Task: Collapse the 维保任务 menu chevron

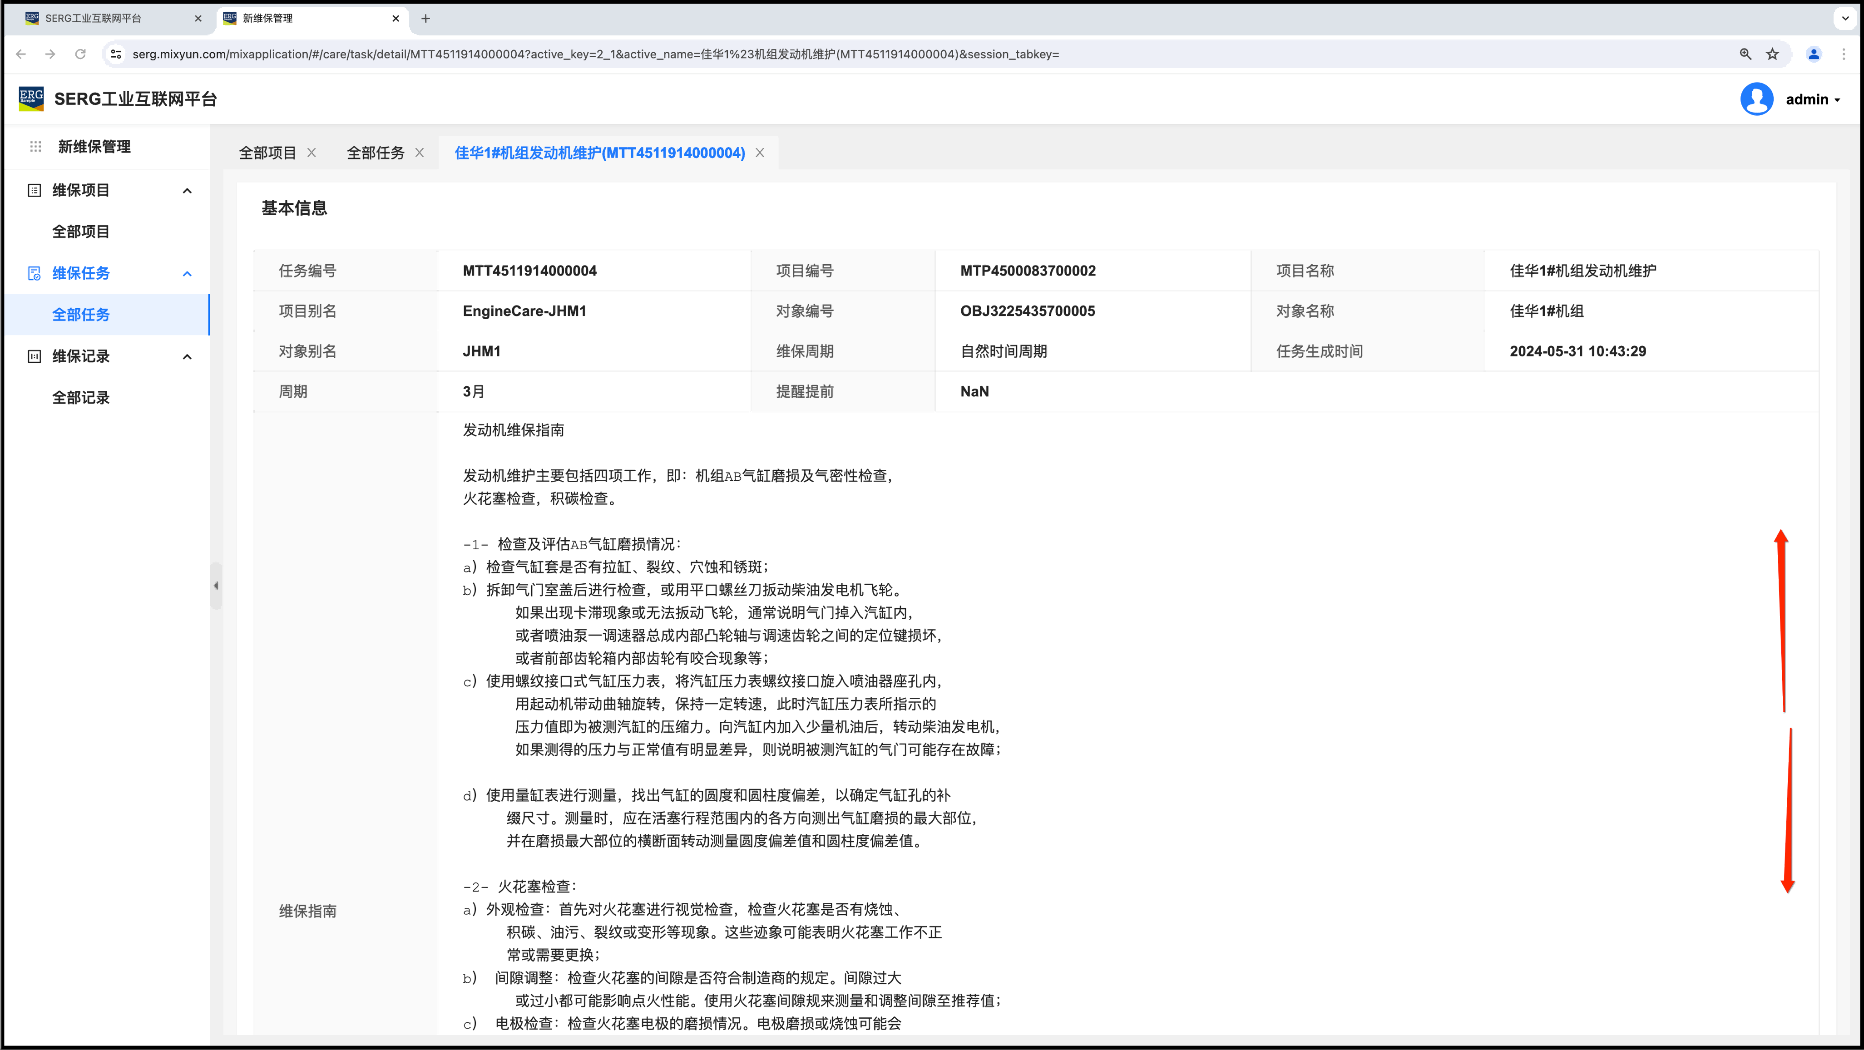Action: (188, 274)
